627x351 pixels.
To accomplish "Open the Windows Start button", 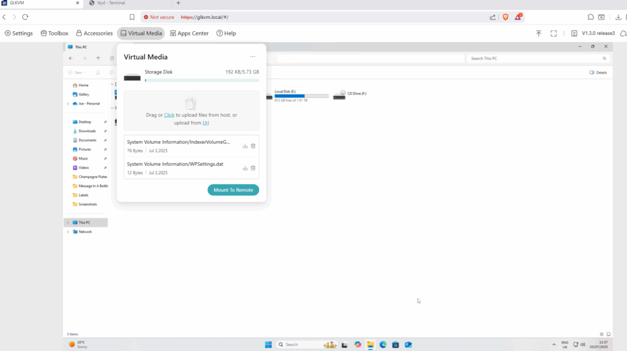I will point(268,345).
